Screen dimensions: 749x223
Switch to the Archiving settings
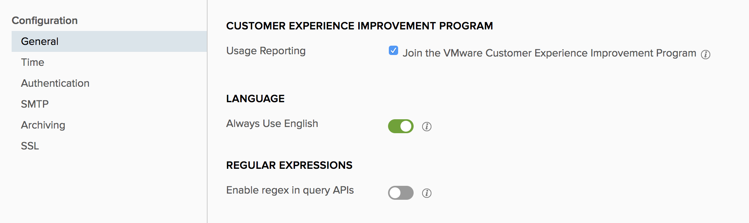pyautogui.click(x=43, y=125)
